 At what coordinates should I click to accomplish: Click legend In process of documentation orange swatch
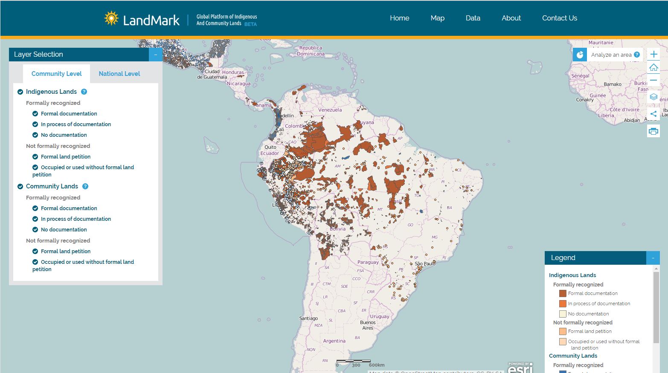563,304
